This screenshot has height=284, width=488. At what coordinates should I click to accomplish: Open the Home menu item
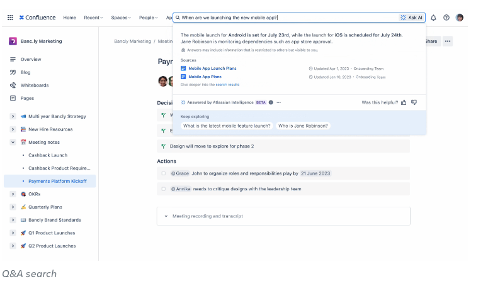click(x=70, y=18)
